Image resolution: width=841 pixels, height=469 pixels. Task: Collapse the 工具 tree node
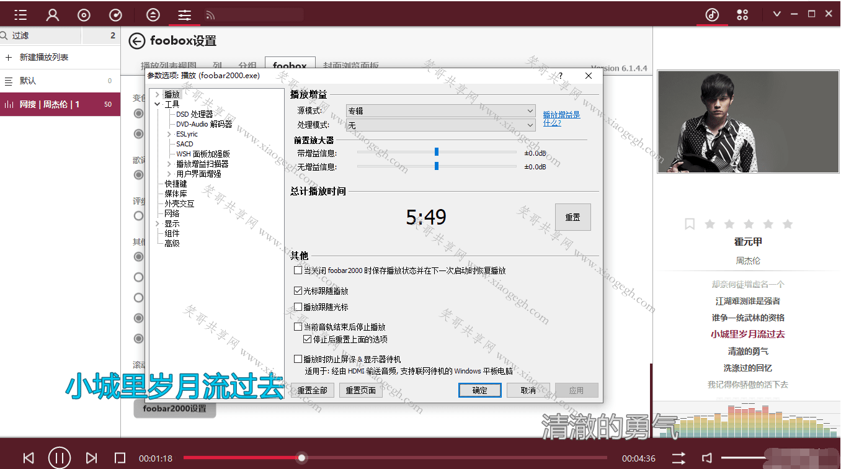pyautogui.click(x=158, y=104)
